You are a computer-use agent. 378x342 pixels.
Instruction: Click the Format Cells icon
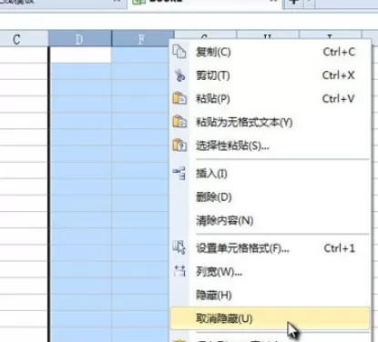(179, 247)
